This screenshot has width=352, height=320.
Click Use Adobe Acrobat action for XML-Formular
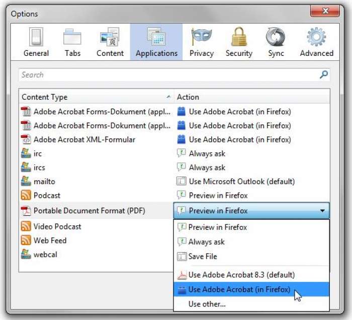[240, 140]
